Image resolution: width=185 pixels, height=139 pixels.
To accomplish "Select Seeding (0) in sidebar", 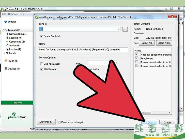I will 15,38.
